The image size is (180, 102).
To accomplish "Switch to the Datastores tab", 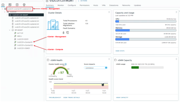I will [114, 5].
